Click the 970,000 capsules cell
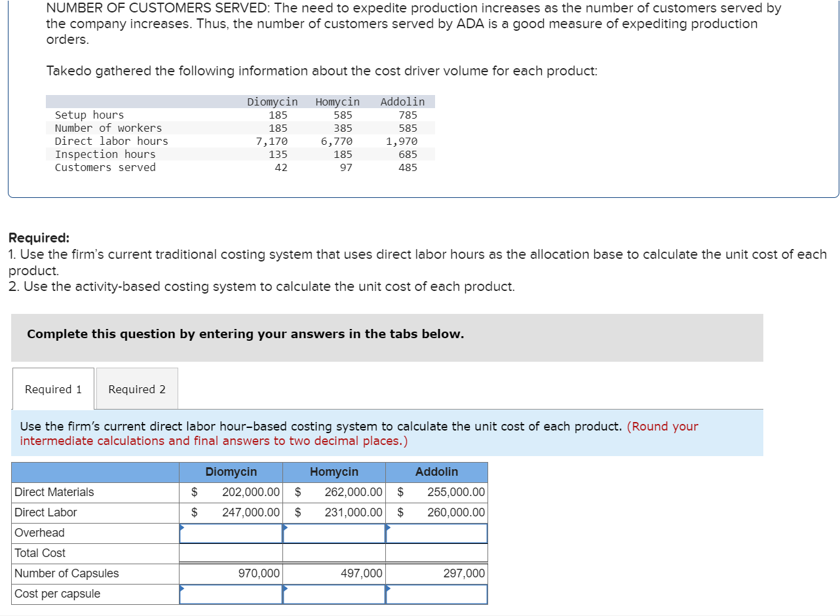The height and width of the screenshot is (616, 840). pyautogui.click(x=231, y=573)
